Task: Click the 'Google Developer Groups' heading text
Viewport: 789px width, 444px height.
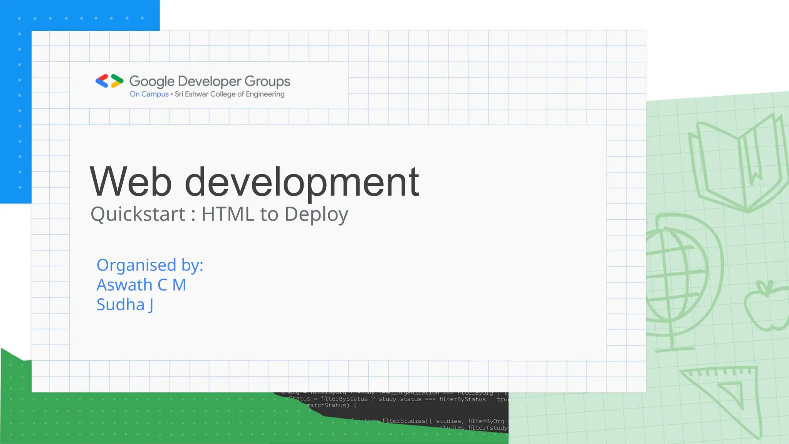Action: (x=210, y=81)
